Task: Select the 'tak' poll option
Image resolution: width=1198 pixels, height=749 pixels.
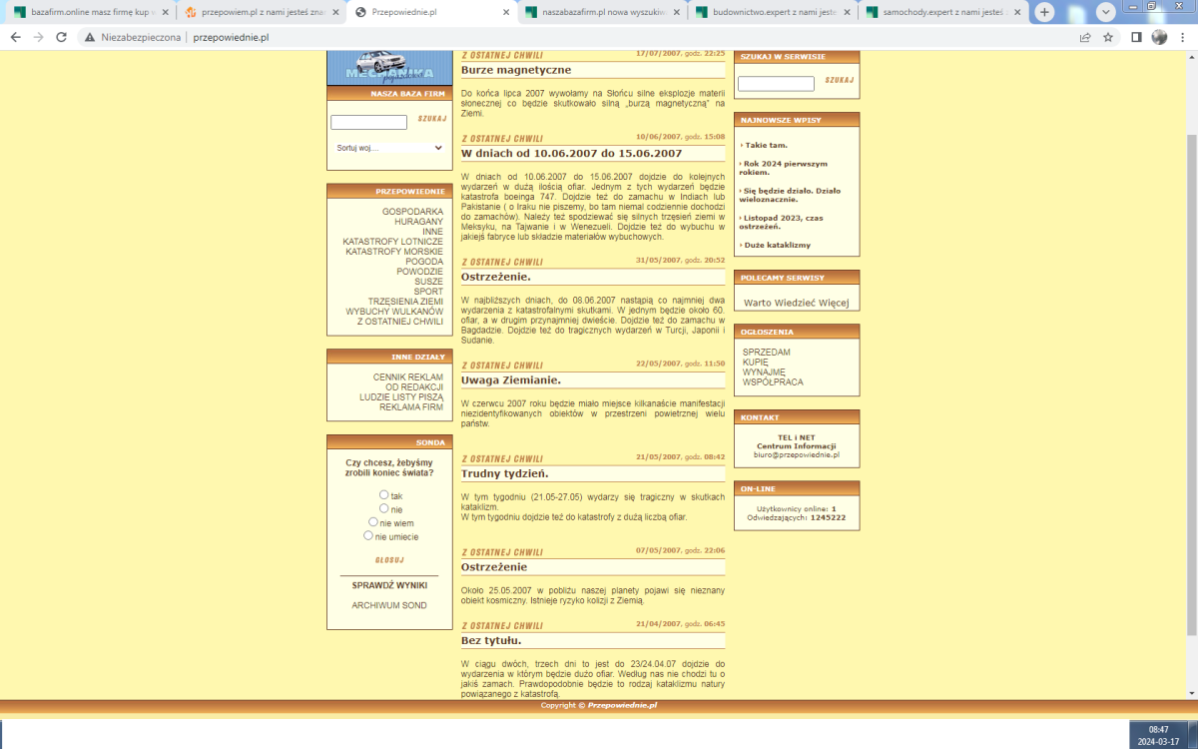Action: click(384, 494)
